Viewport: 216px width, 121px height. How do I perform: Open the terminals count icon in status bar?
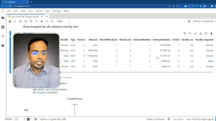tap(28, 119)
